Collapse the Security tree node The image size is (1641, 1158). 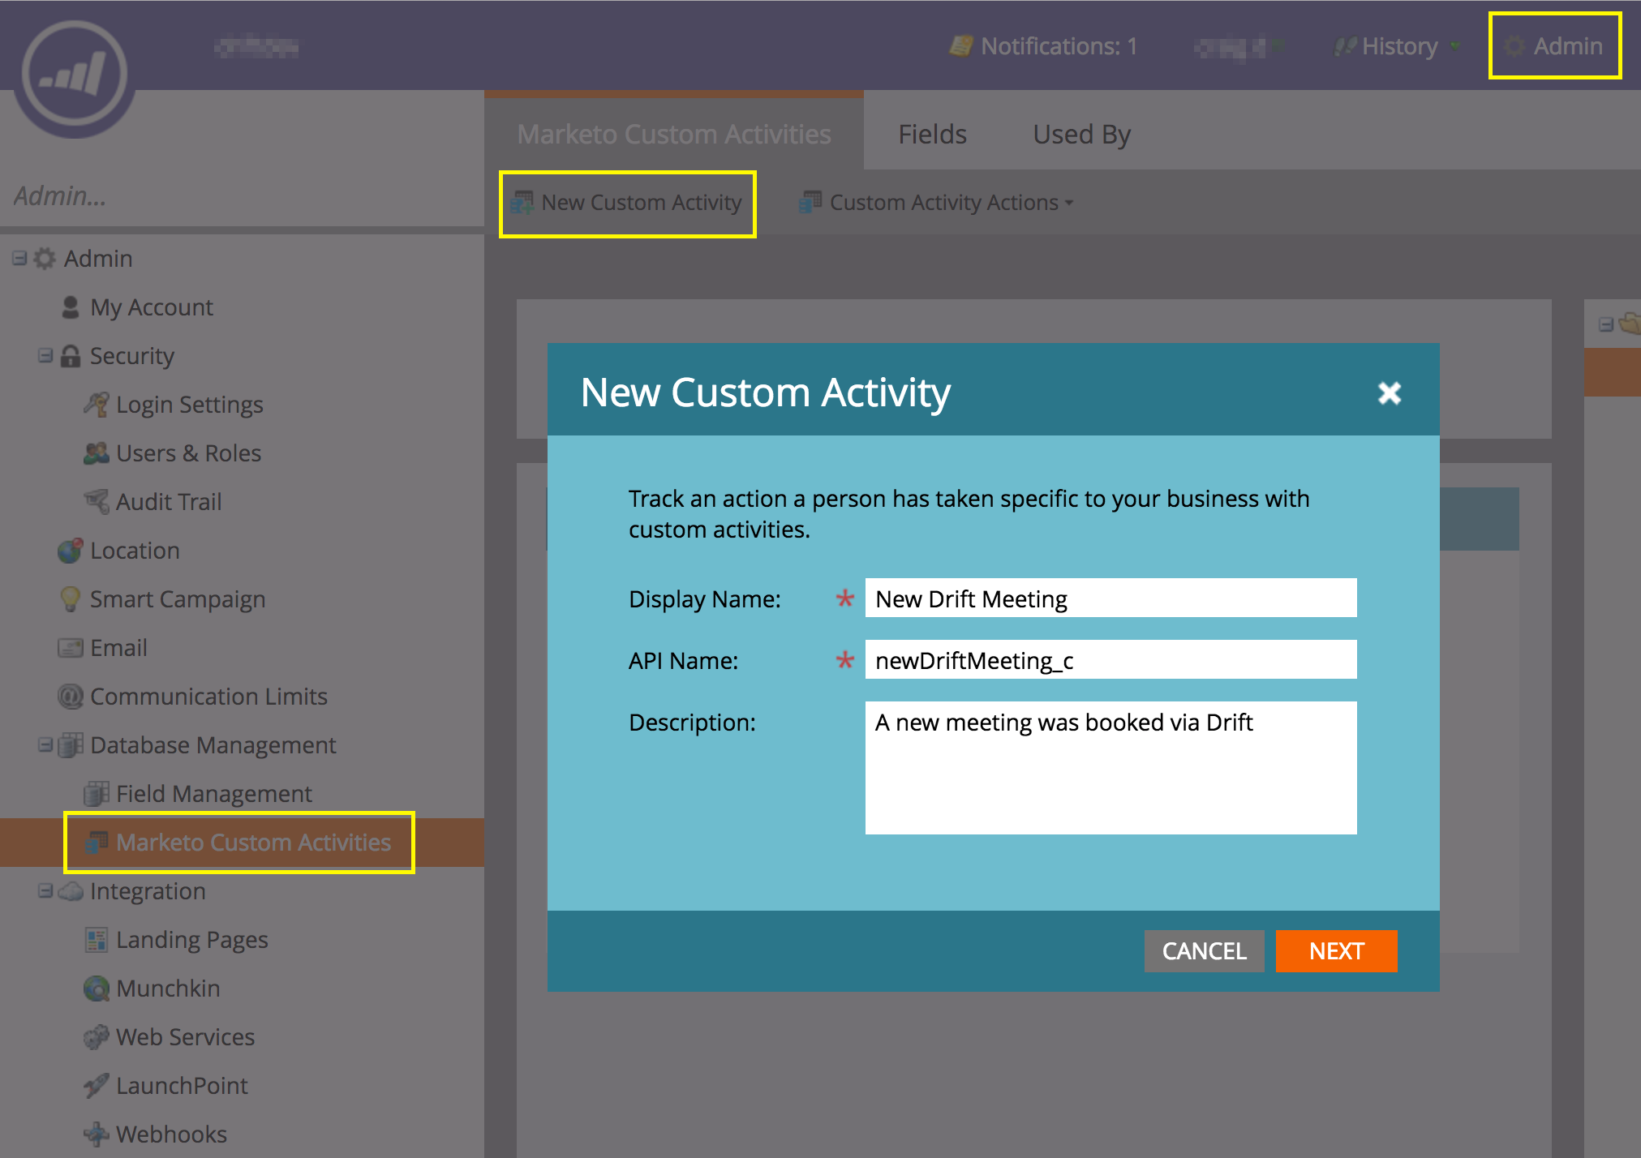(x=45, y=356)
